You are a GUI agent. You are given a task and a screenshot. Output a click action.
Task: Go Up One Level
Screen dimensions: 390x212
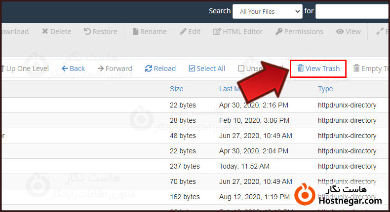click(x=25, y=69)
